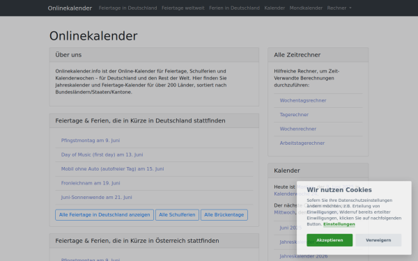Image resolution: width=418 pixels, height=261 pixels.
Task: Open Wochentagsrechner link
Action: point(303,101)
